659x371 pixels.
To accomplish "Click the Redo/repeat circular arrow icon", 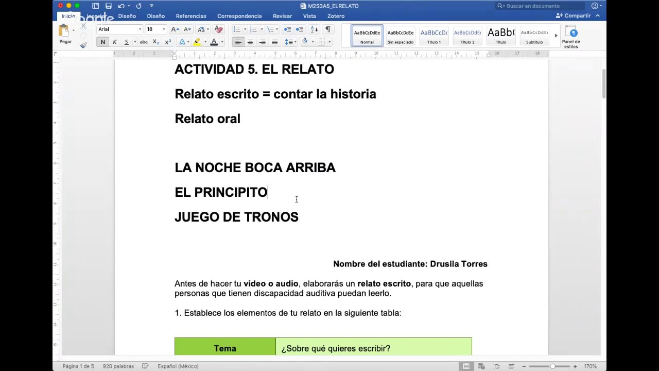I will [x=138, y=6].
